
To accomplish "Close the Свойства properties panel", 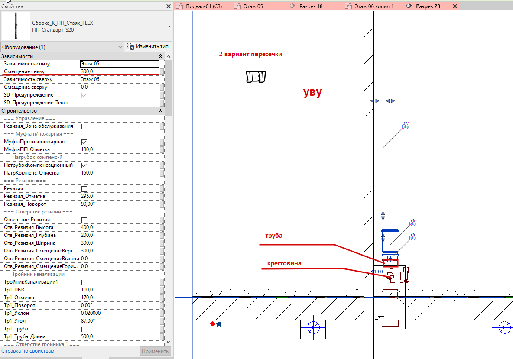I will click(169, 6).
